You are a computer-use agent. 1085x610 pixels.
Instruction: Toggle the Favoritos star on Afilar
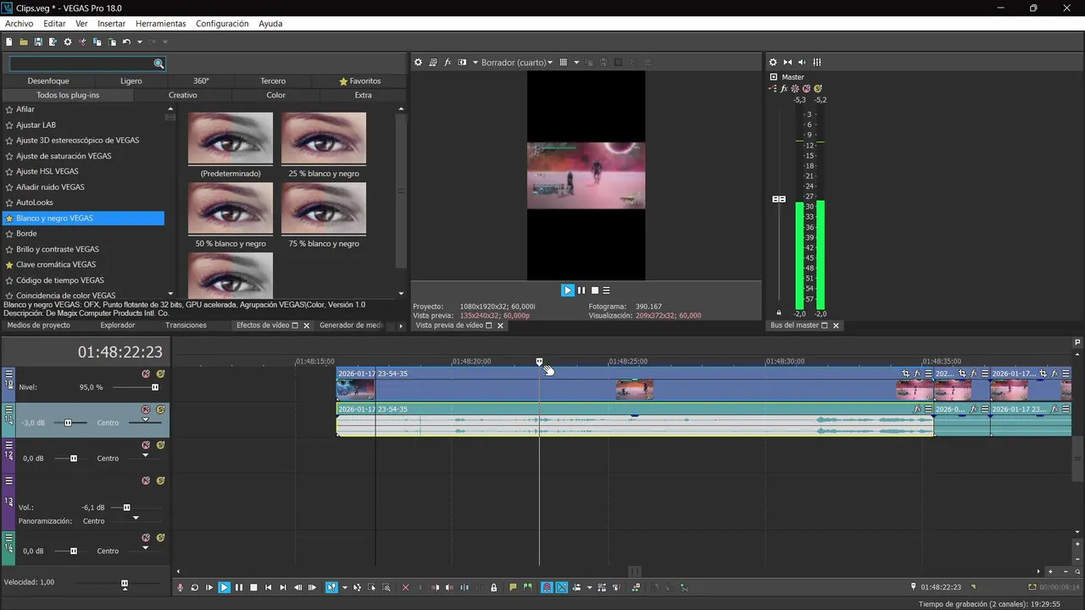[x=9, y=109]
